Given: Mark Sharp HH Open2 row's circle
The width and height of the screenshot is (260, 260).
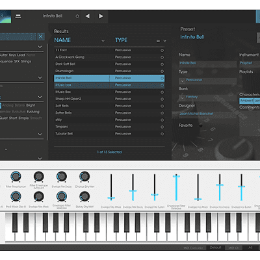Looking at the screenshot, I should coord(162,99).
